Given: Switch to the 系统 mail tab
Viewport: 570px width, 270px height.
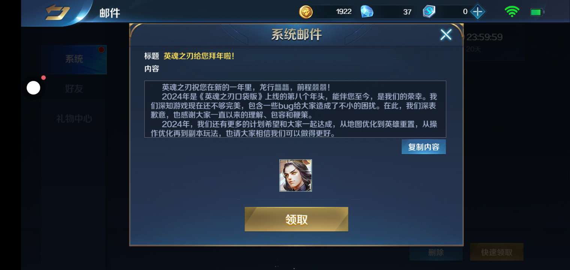Looking at the screenshot, I should (x=74, y=59).
